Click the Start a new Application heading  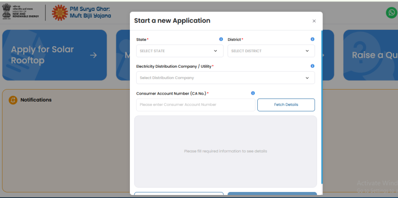(172, 20)
